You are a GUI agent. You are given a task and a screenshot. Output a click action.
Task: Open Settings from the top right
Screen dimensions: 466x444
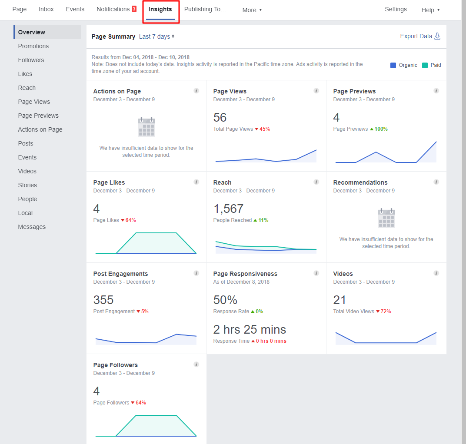pyautogui.click(x=396, y=9)
